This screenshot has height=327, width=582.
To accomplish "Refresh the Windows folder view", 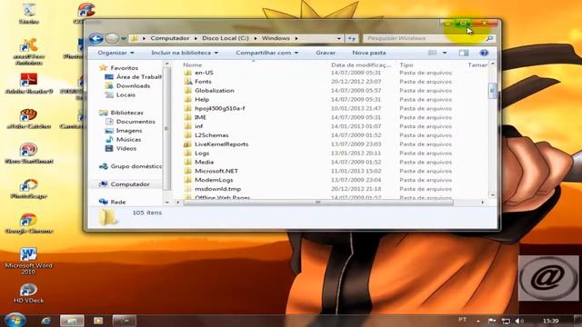I will click(x=352, y=38).
